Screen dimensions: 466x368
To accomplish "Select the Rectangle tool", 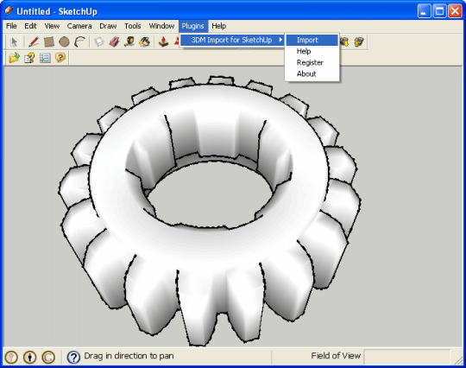I will tap(48, 42).
